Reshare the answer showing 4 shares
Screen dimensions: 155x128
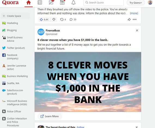coord(63,19)
